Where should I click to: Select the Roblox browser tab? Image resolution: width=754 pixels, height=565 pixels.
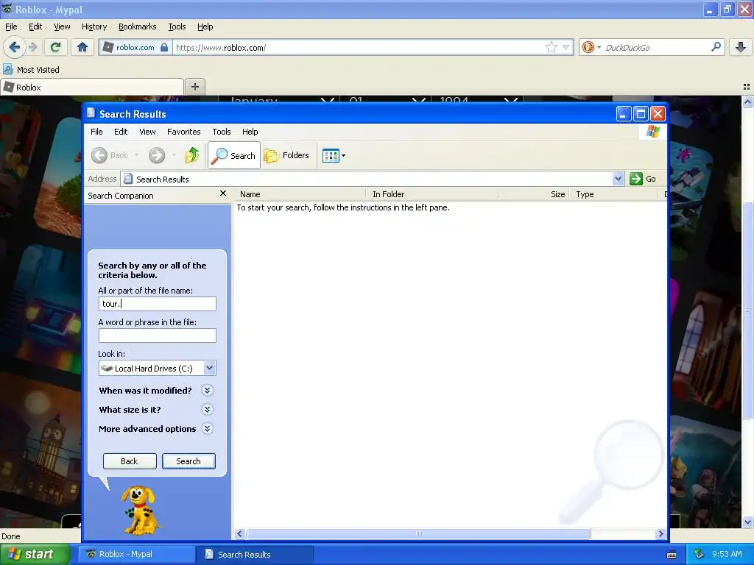[92, 87]
